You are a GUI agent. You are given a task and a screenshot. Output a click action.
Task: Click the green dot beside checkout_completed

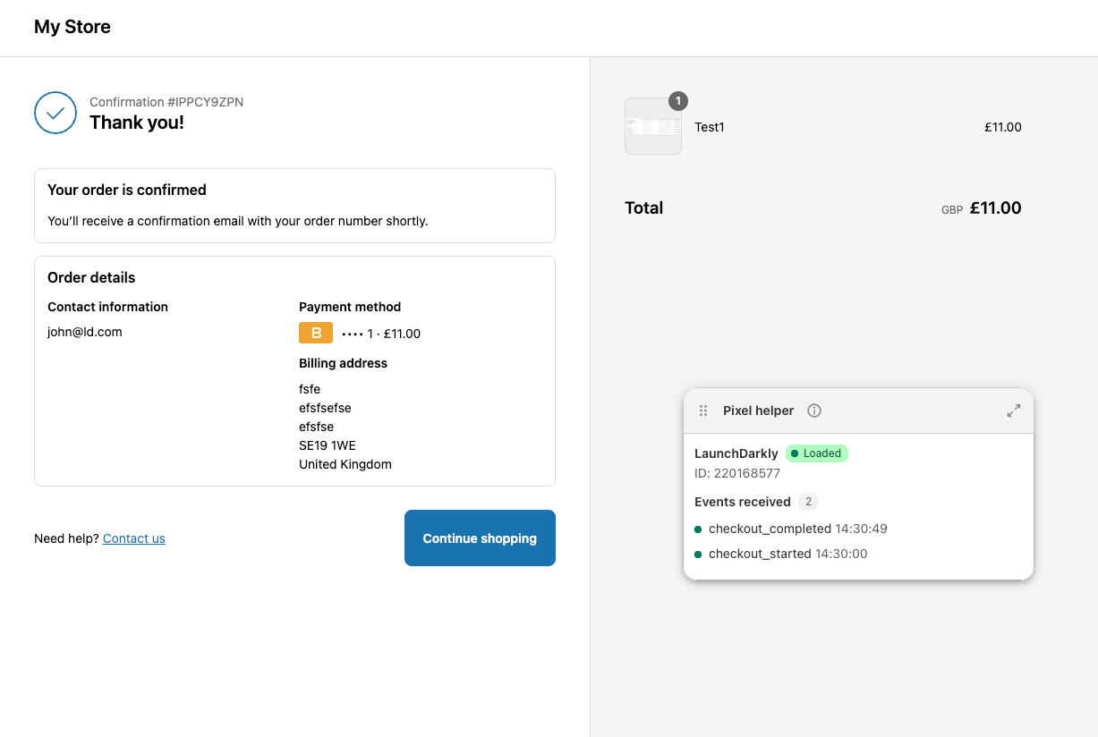pos(699,529)
